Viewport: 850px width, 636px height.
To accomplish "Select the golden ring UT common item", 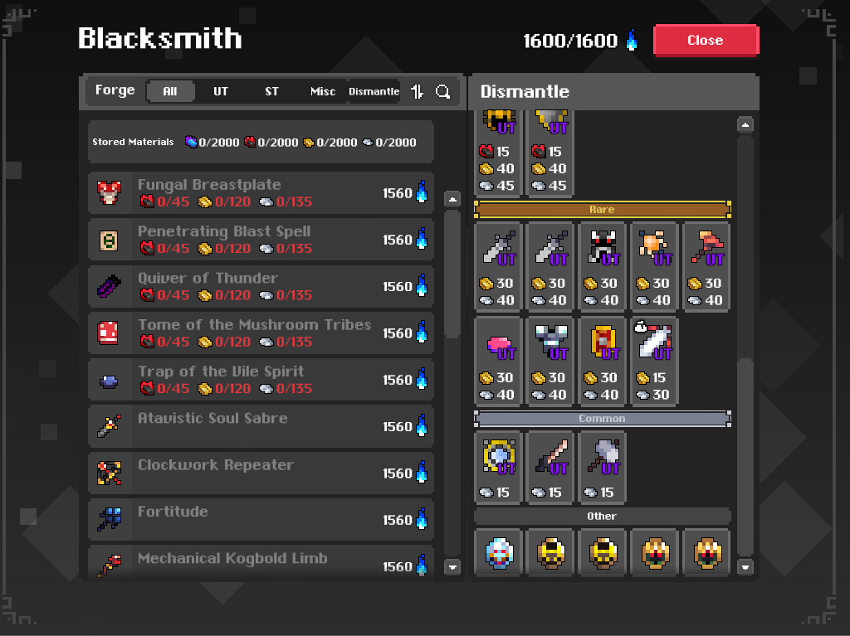I will 498,467.
